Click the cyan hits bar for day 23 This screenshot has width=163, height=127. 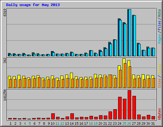point(116,48)
